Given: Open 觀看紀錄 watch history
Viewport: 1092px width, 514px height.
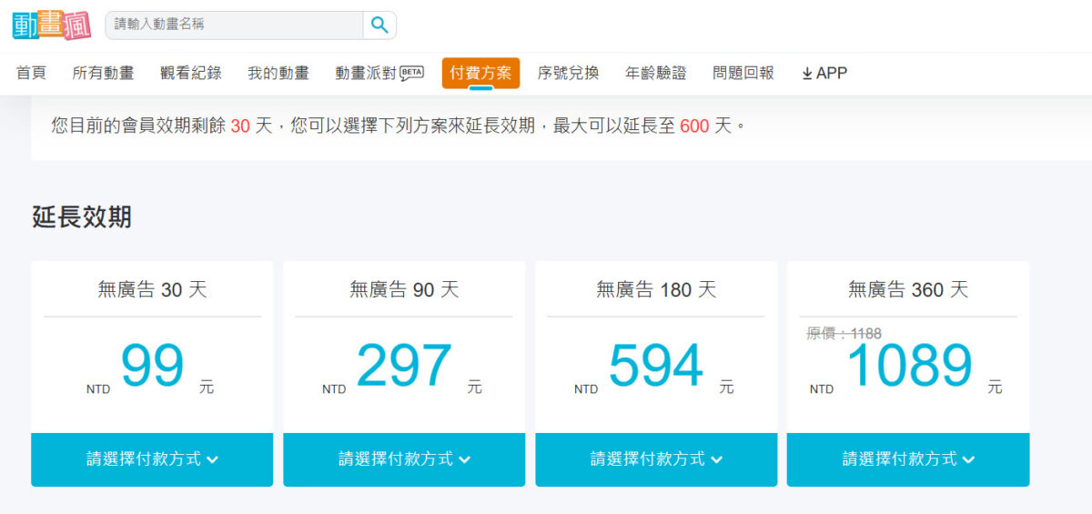Looking at the screenshot, I should click(190, 74).
